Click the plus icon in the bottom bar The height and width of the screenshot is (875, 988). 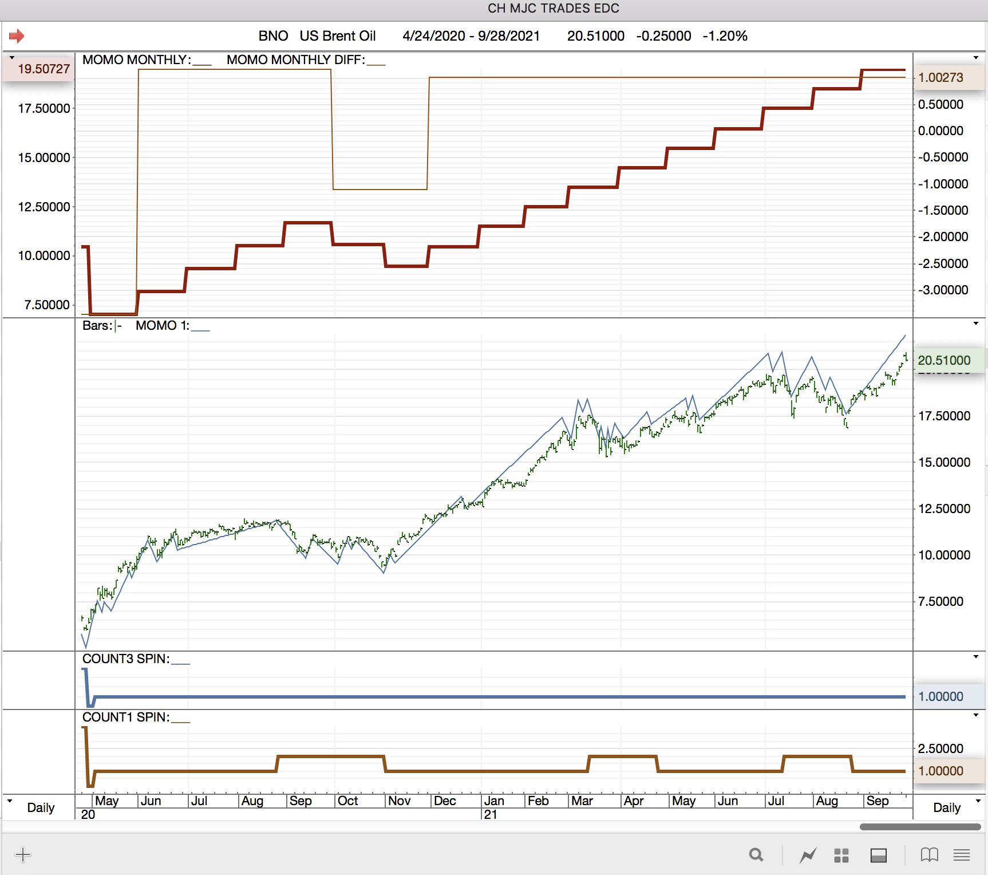pos(23,855)
